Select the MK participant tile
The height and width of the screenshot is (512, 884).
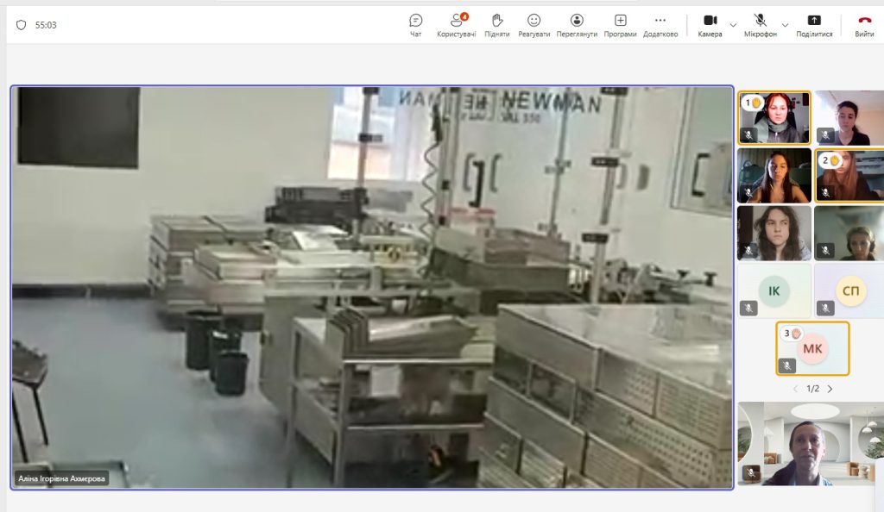[812, 349]
